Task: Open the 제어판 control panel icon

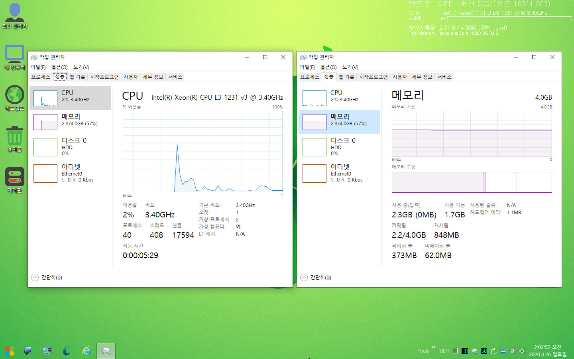Action: 15,180
